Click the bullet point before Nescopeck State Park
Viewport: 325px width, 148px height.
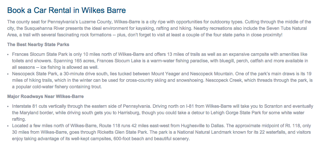[8, 74]
